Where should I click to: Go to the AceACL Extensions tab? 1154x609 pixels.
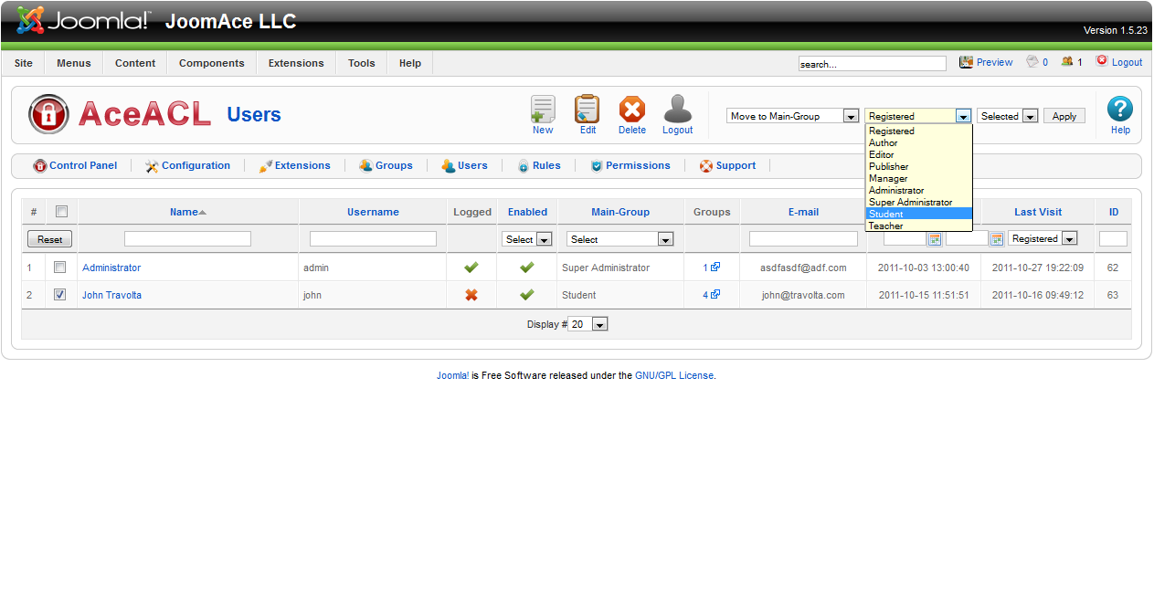[295, 166]
